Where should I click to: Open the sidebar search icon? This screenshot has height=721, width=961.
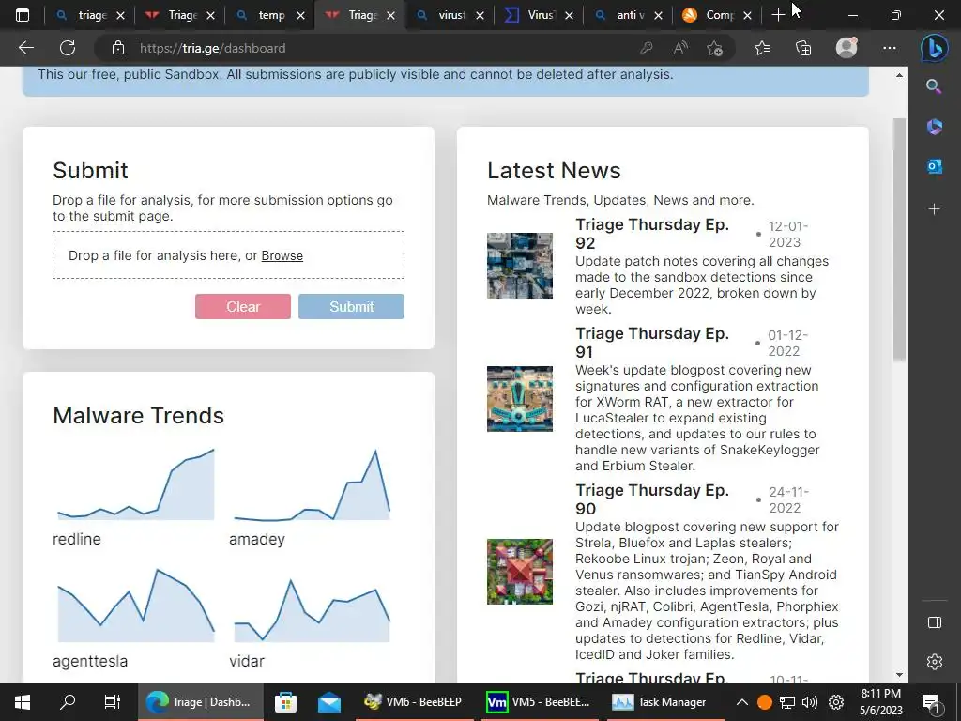pos(934,86)
